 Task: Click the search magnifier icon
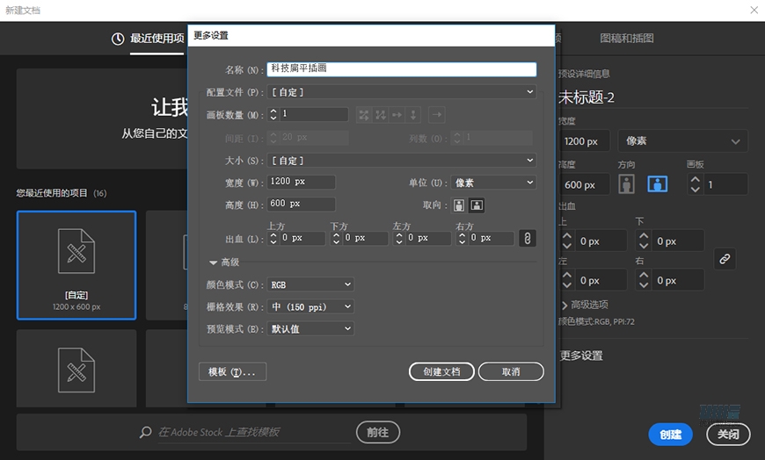coord(145,432)
